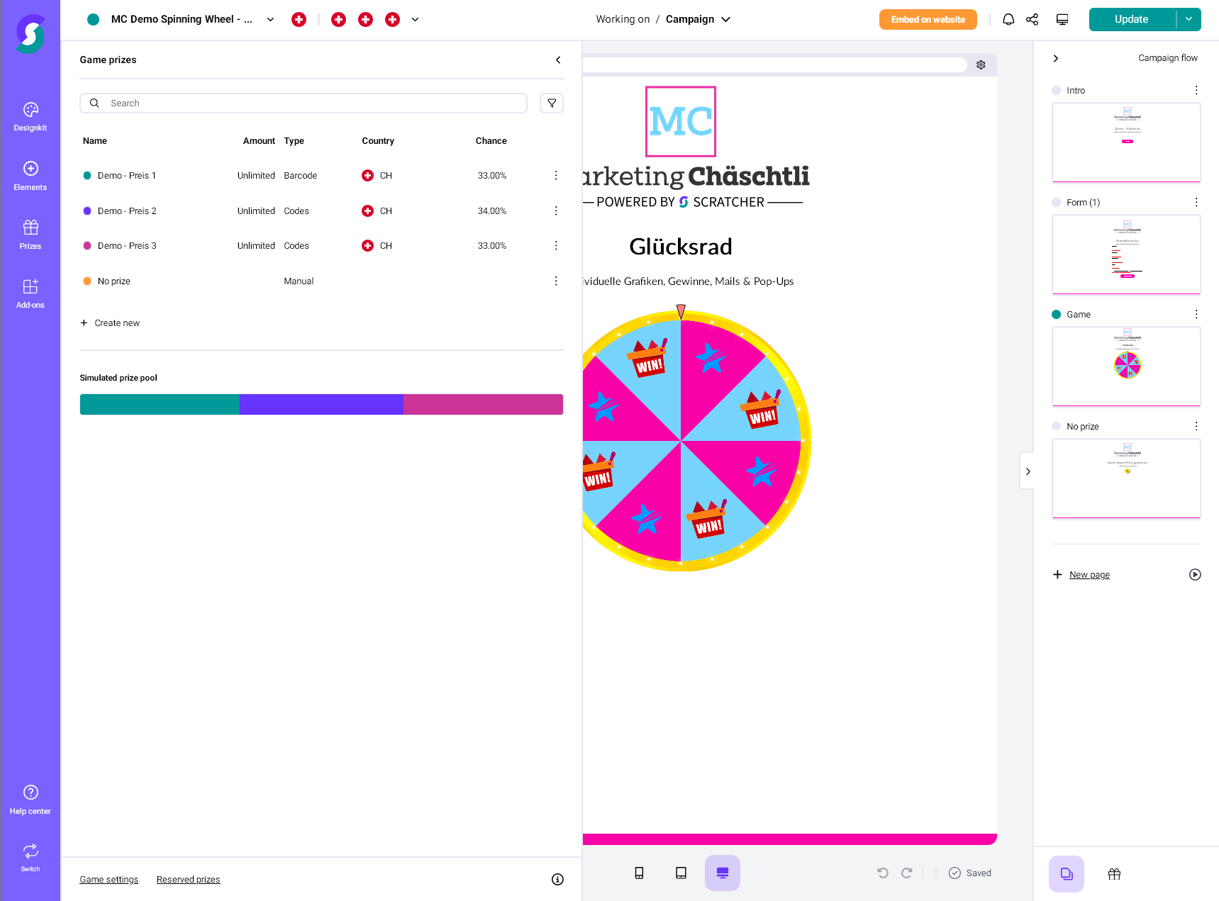Click the teal segment of the simulated prize pool
This screenshot has width=1219, height=901.
[160, 404]
